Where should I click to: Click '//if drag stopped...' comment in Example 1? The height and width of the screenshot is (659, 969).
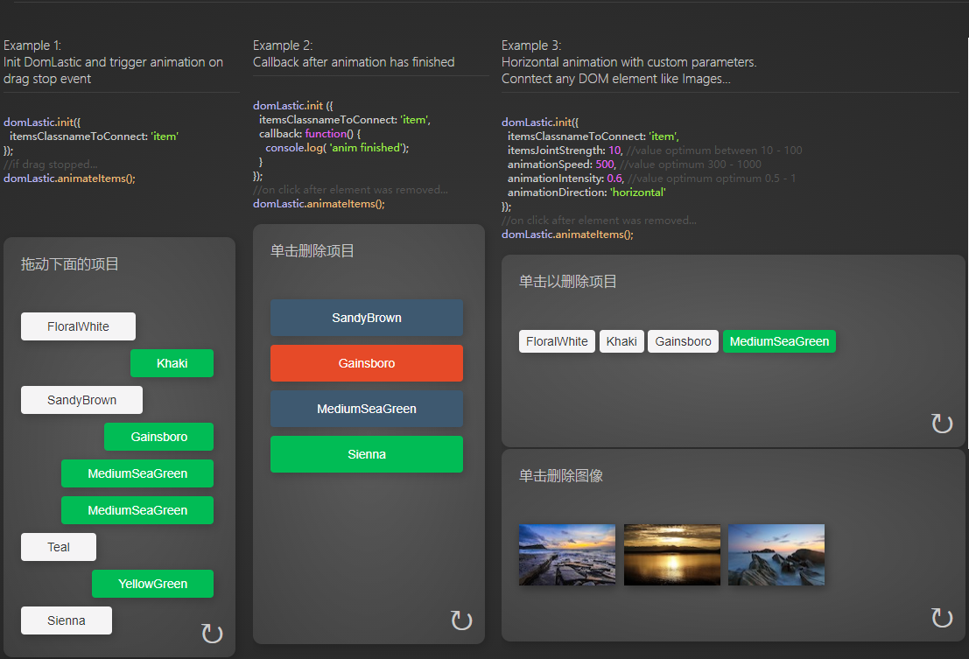coord(51,165)
